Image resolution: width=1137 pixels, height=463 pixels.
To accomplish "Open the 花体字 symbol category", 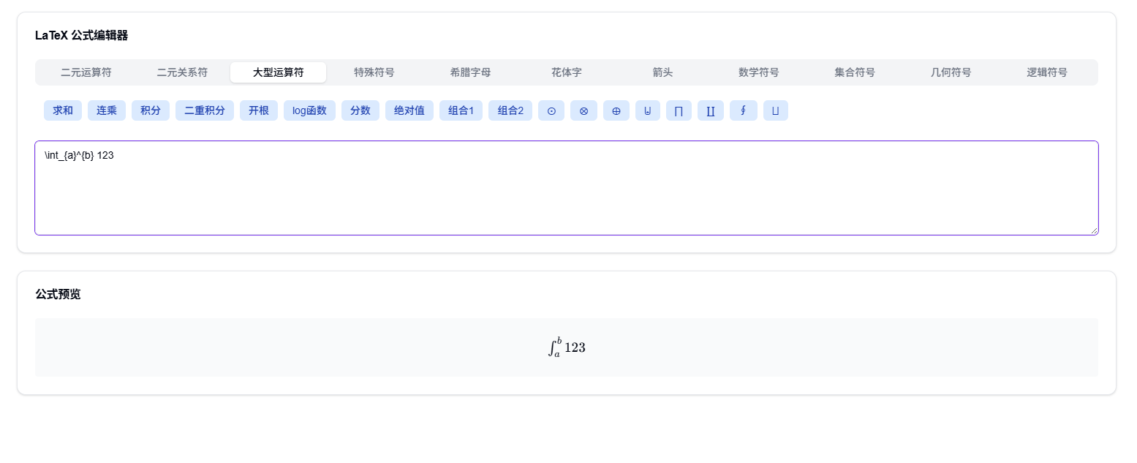I will pyautogui.click(x=566, y=72).
